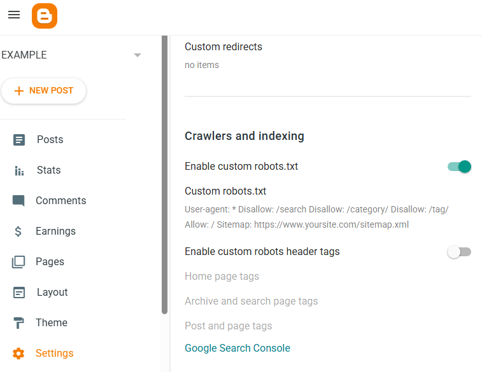The image size is (482, 372).
Task: Open the Posts section
Action: coord(50,140)
